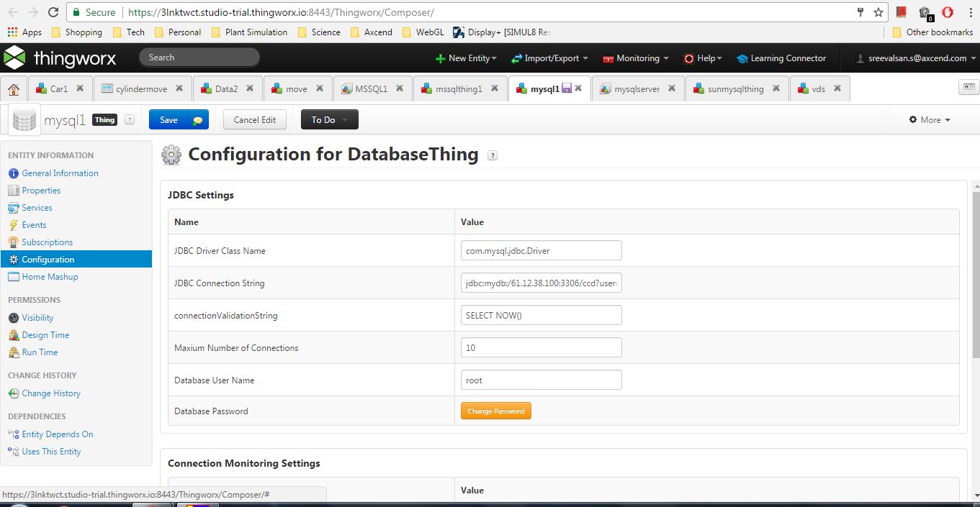This screenshot has width=980, height=507.
Task: Close the cylindermove tab
Action: tap(179, 88)
